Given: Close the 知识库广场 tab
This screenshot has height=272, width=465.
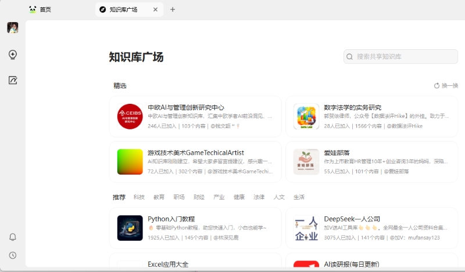Looking at the screenshot, I should (x=155, y=9).
